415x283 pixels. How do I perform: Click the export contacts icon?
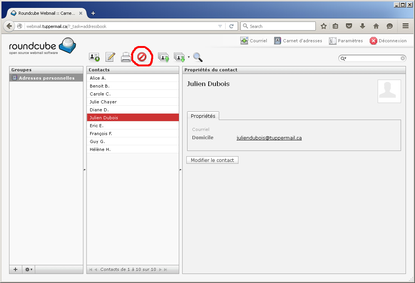pos(179,57)
